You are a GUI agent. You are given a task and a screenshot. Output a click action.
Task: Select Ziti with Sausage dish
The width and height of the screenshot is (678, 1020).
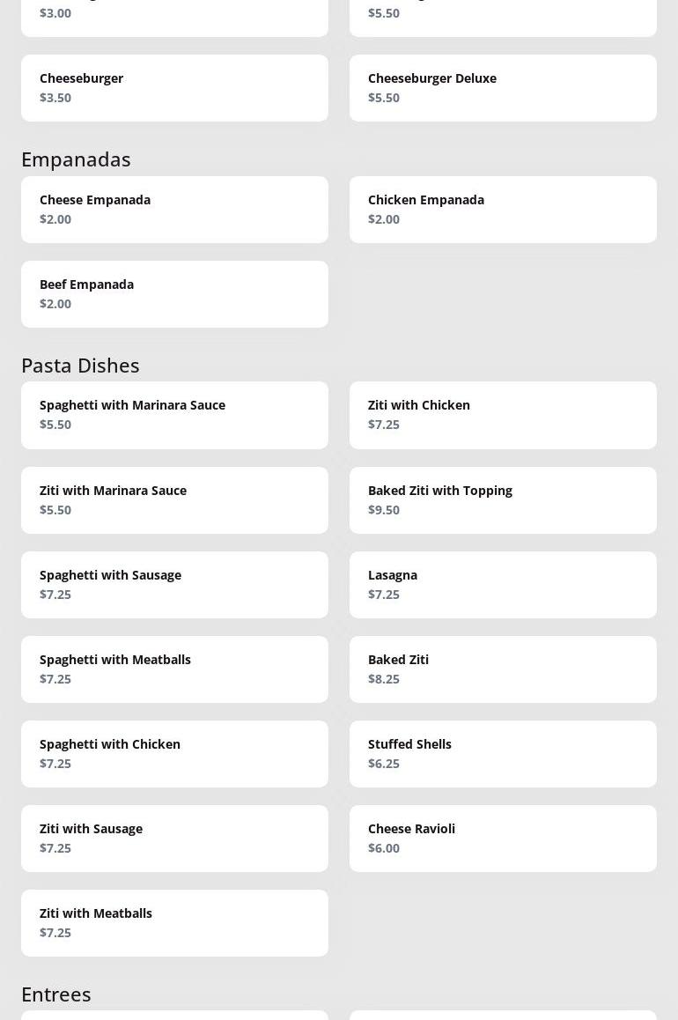tap(174, 839)
